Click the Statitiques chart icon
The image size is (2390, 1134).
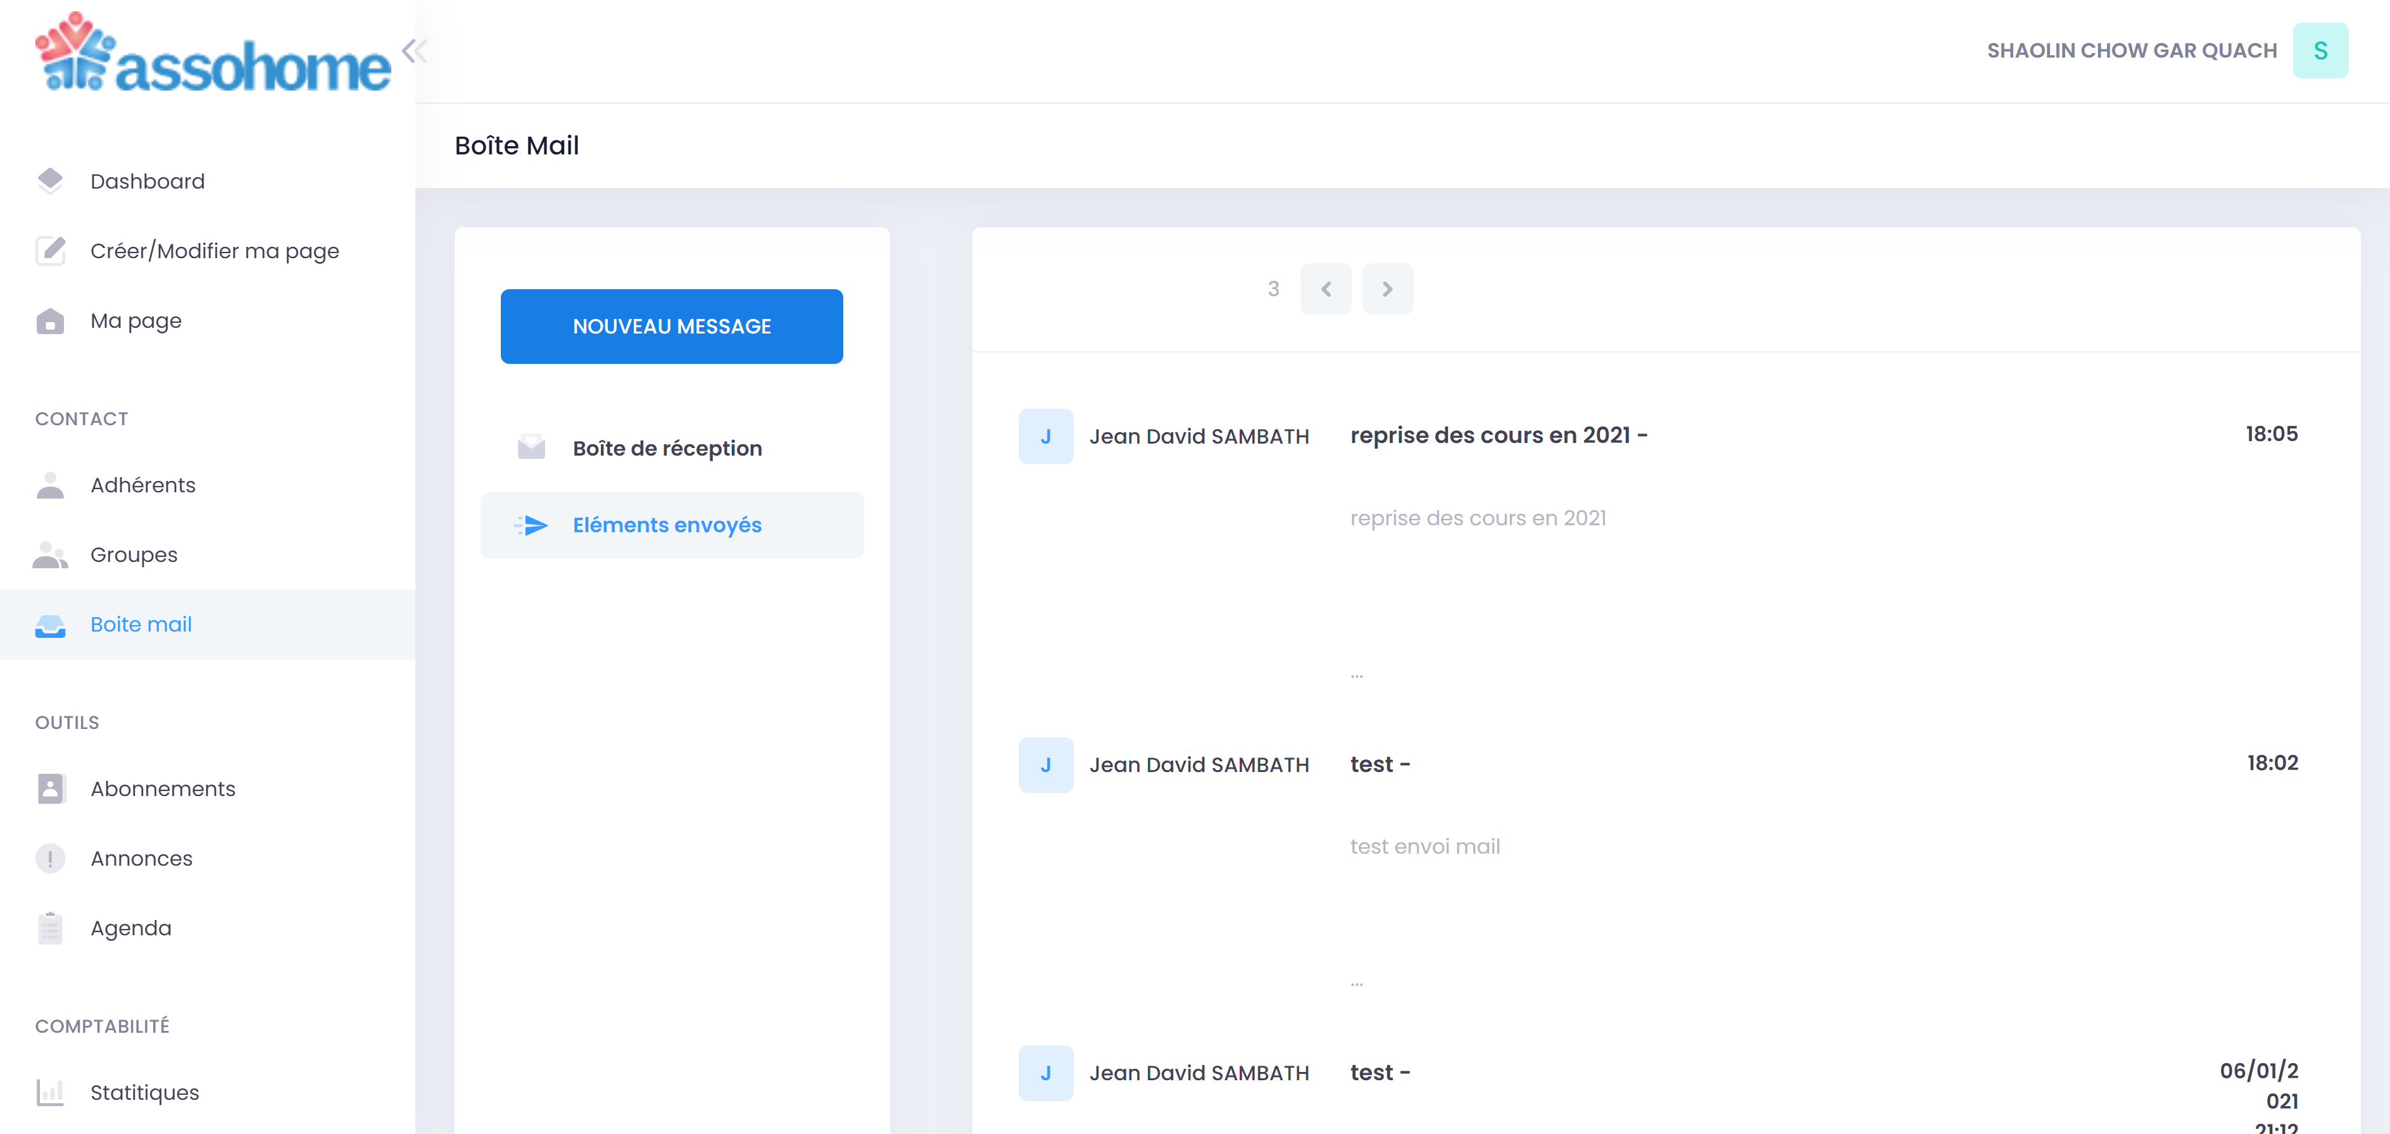click(x=50, y=1092)
